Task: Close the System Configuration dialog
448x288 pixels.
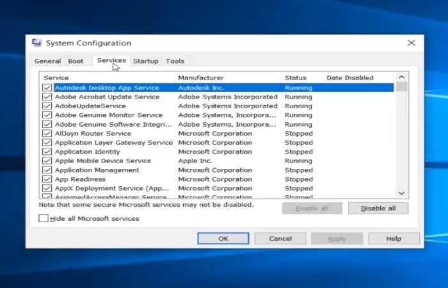Action: click(412, 43)
